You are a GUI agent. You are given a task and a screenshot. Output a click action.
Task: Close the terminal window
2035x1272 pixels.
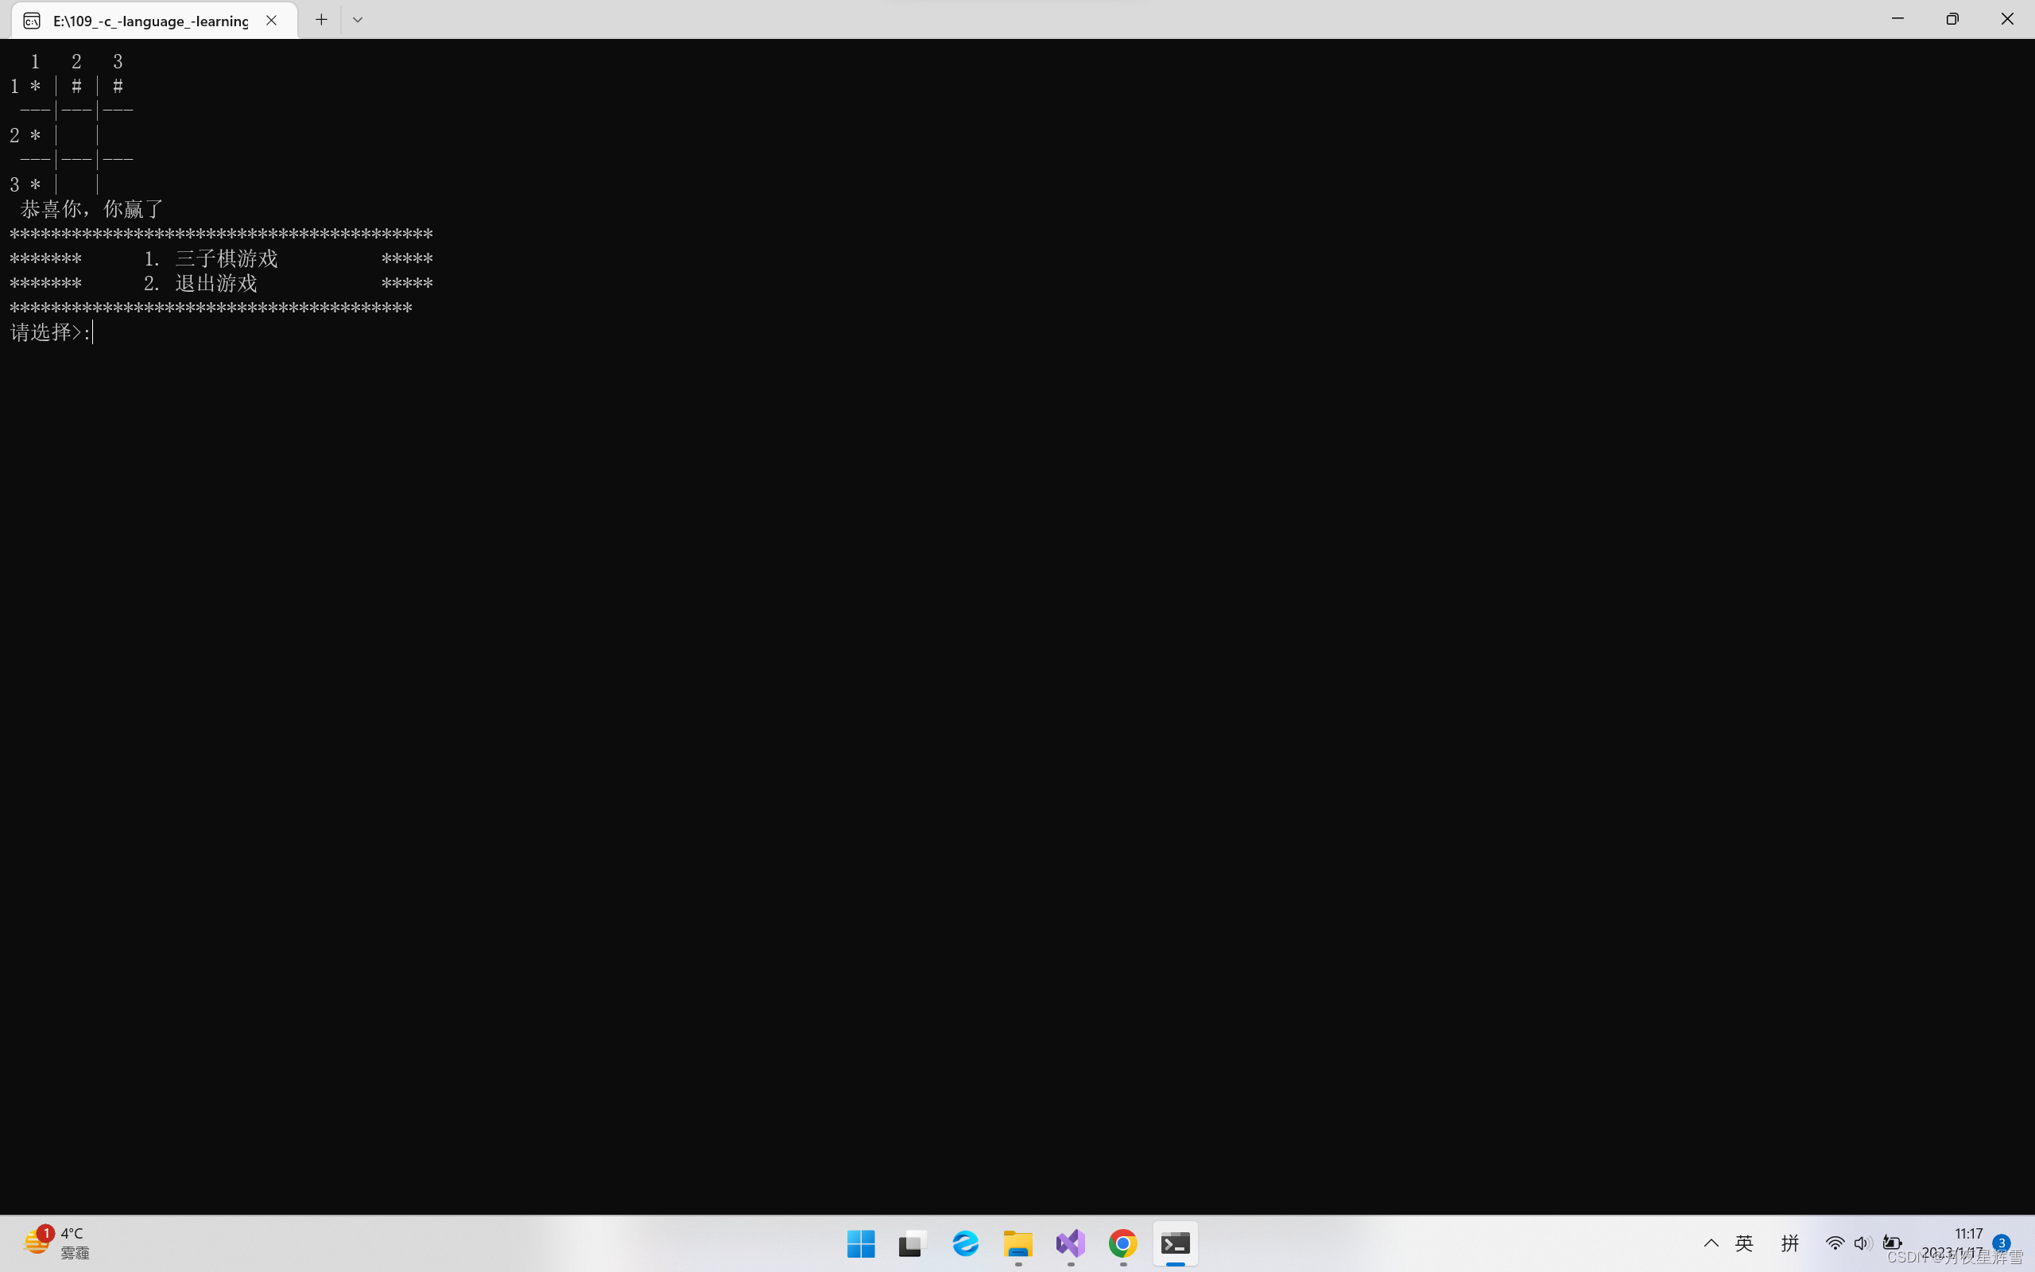pyautogui.click(x=2007, y=18)
